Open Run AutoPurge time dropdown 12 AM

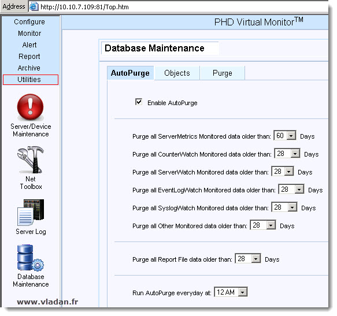point(231,292)
